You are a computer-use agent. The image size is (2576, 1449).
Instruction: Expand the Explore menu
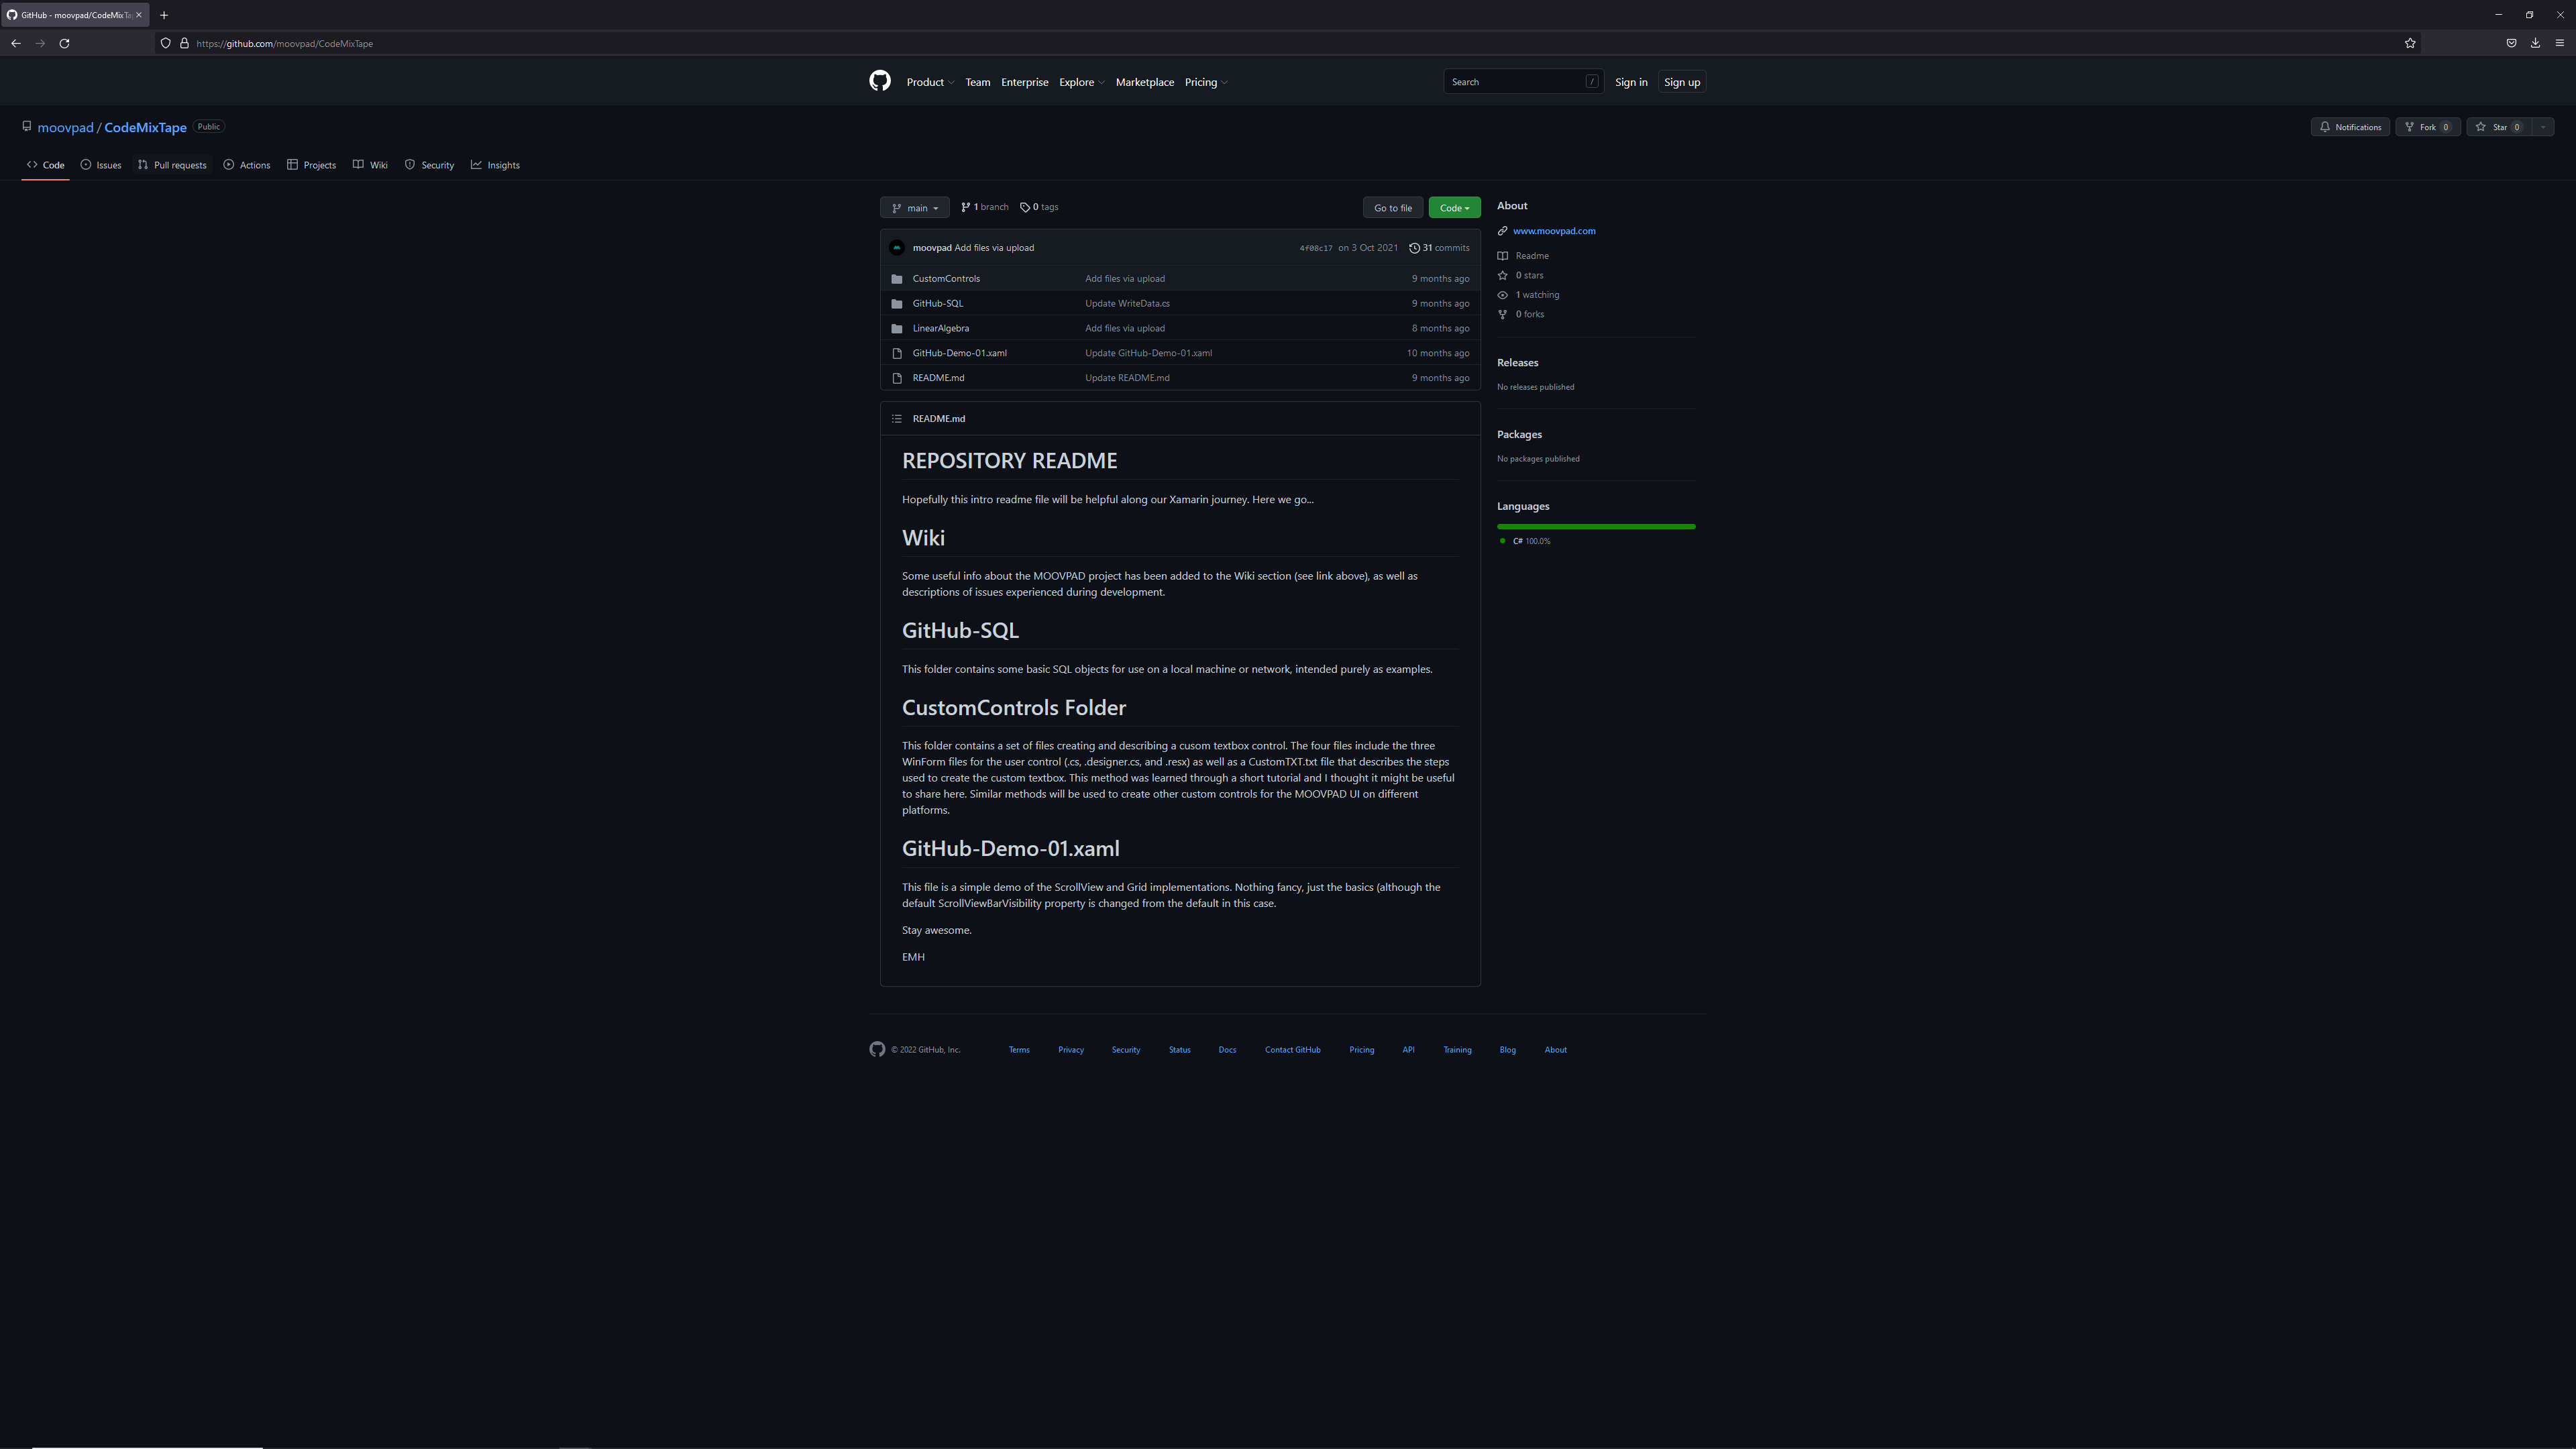pos(1081,82)
